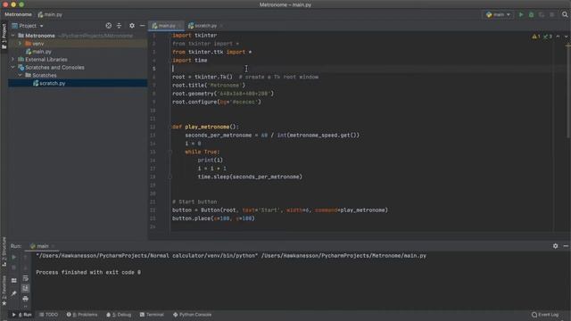571x321 pixels.
Task: Go to previous highlighted error arrow
Action: [x=558, y=37]
